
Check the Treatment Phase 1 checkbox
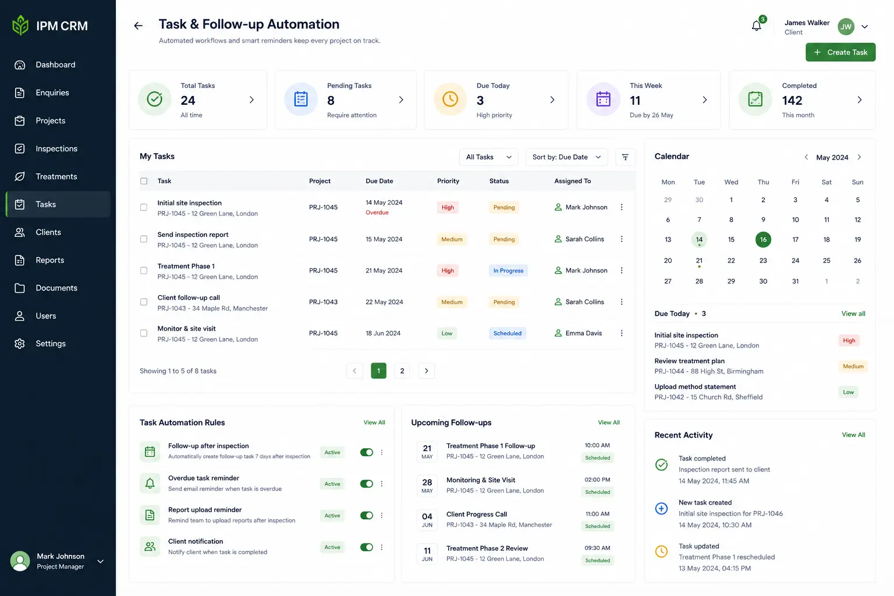(x=144, y=271)
